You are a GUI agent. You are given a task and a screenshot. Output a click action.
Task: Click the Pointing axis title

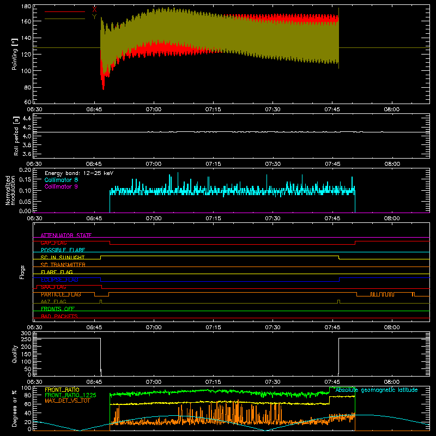click(15, 54)
